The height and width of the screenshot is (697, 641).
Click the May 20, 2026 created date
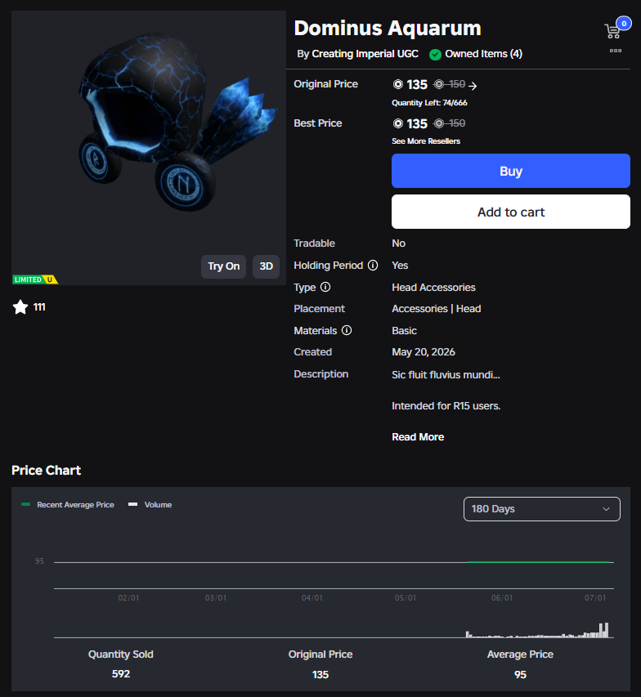424,352
